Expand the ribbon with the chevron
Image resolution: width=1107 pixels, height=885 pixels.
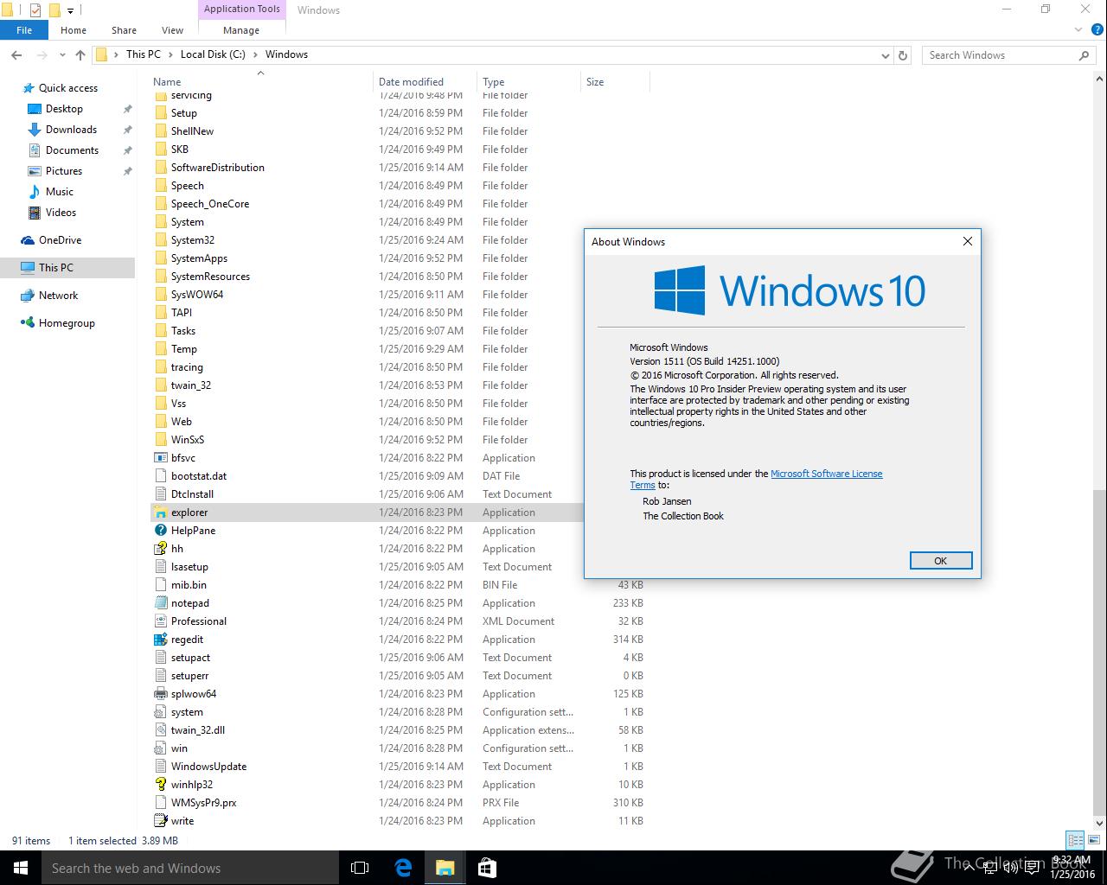[1078, 30]
